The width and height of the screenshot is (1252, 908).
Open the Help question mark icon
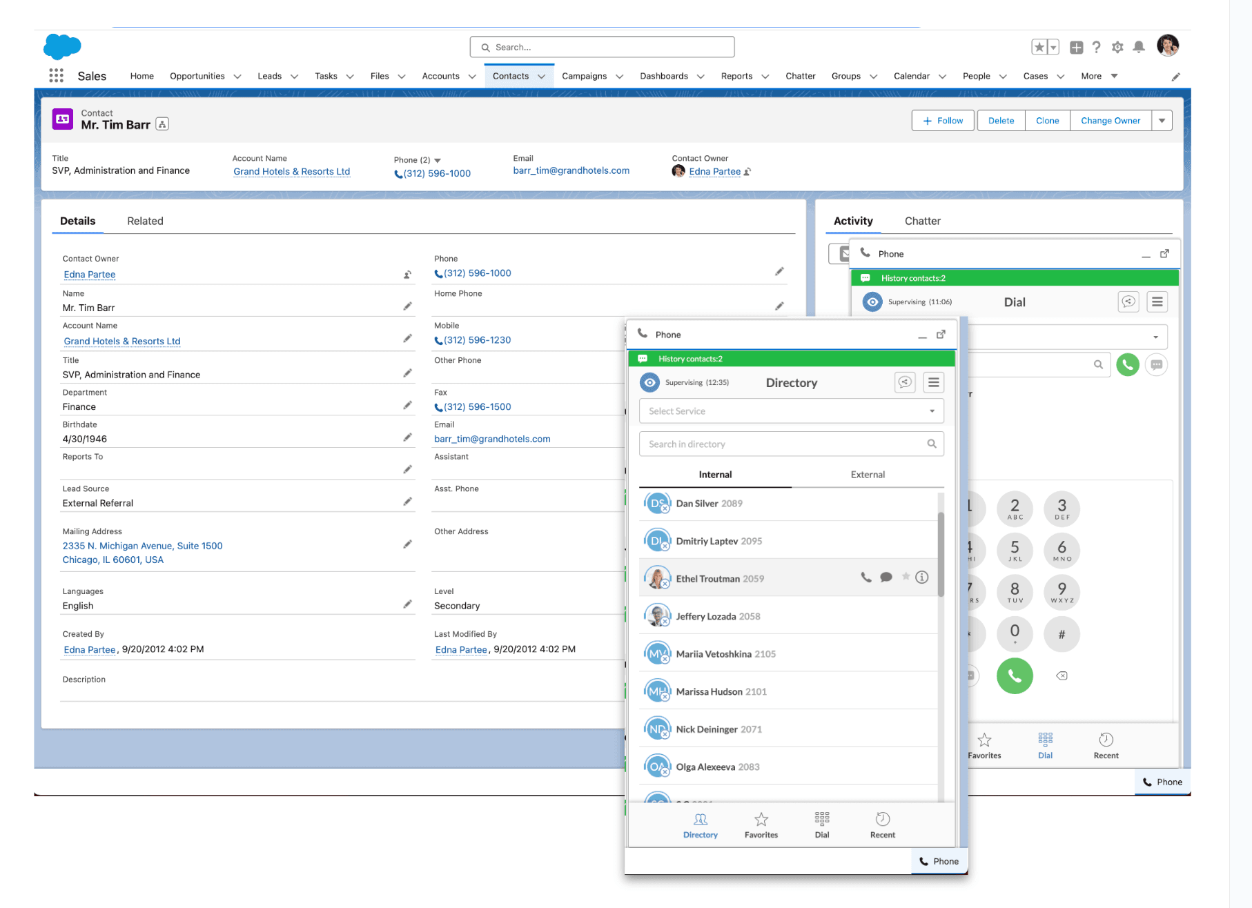point(1096,47)
